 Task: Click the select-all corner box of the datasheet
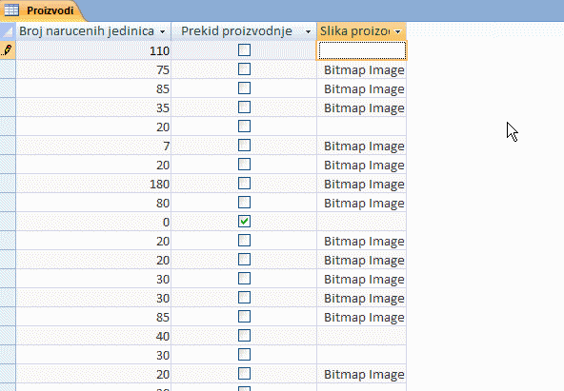click(8, 31)
